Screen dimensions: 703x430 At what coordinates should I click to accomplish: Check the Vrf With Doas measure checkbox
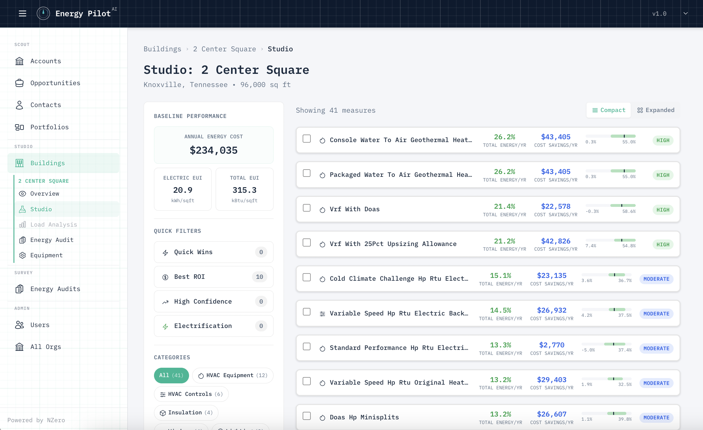[306, 208]
